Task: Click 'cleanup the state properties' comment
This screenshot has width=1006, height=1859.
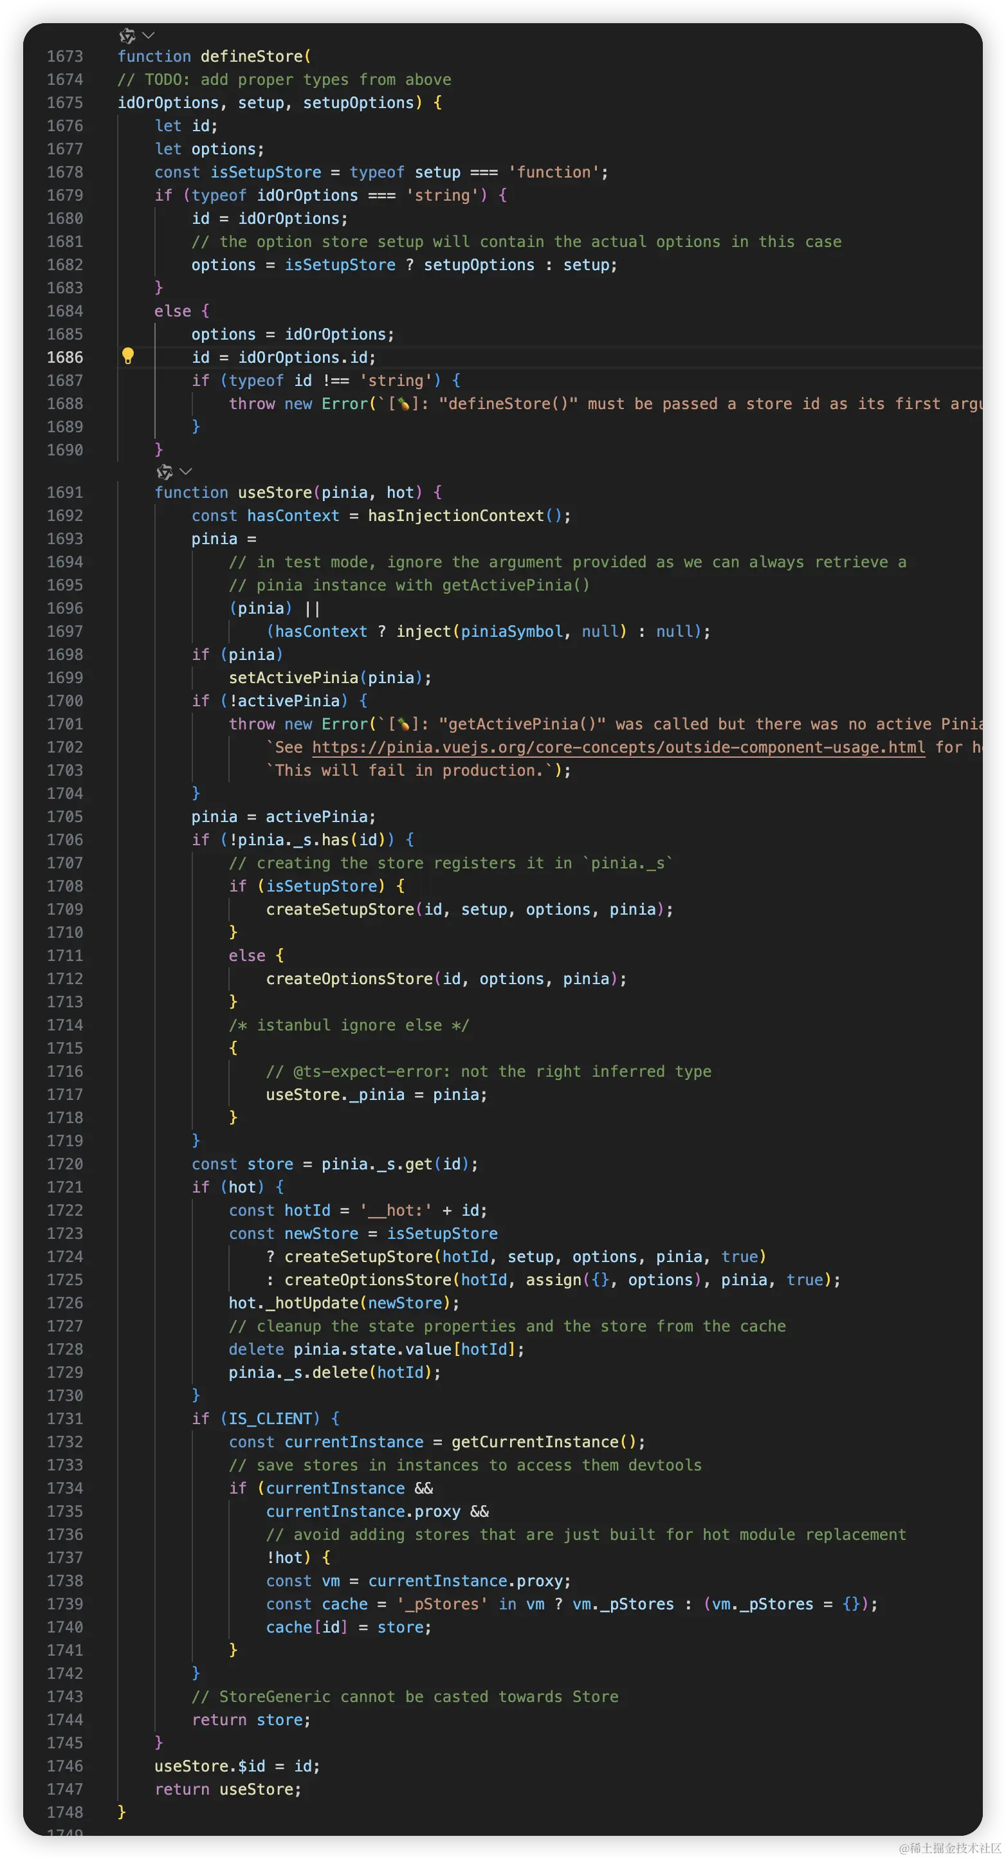Action: pyautogui.click(x=508, y=1326)
